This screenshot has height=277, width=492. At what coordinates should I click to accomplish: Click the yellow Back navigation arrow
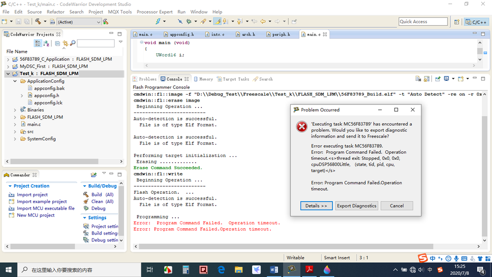263,21
